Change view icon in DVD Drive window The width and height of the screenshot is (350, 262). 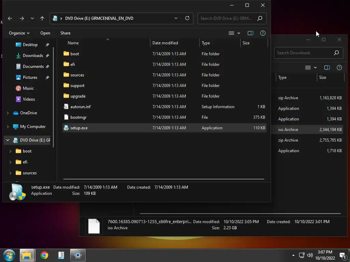[x=231, y=33]
